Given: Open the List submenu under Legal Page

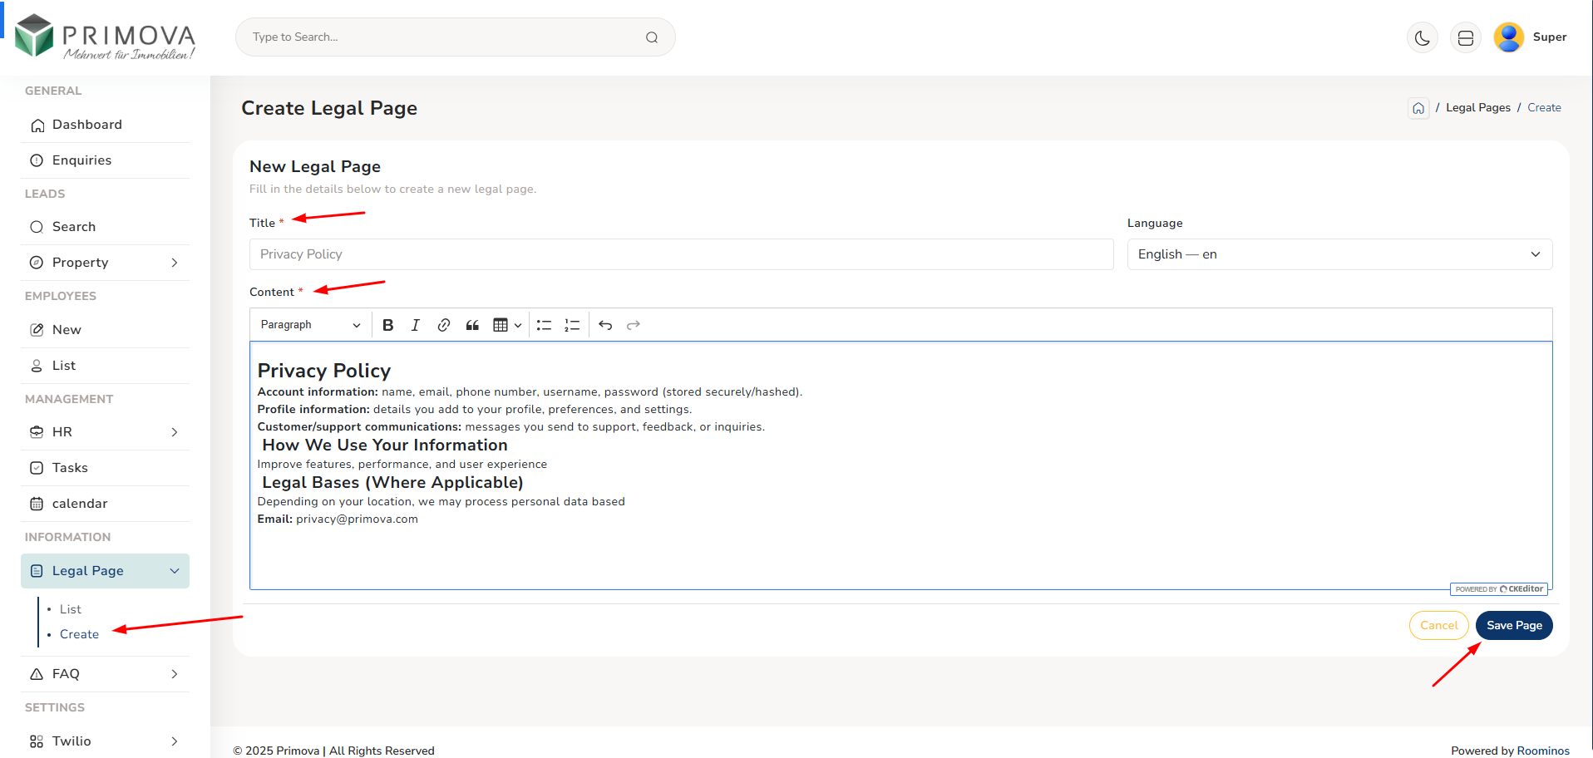Looking at the screenshot, I should tap(71, 609).
